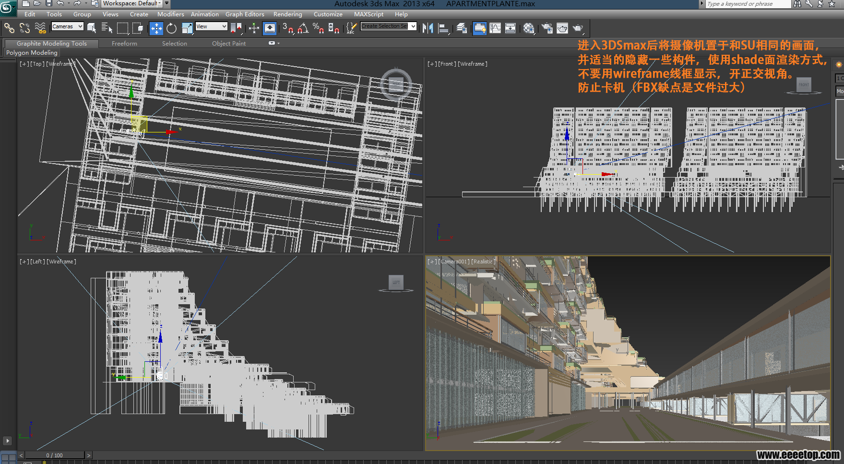Open Edit Named Selection Sets

point(351,28)
